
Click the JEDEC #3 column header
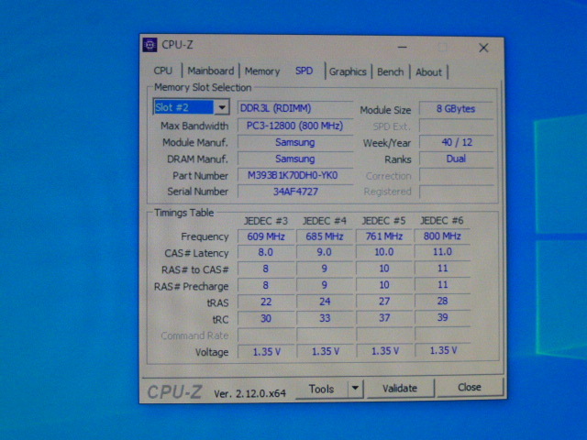pyautogui.click(x=266, y=221)
